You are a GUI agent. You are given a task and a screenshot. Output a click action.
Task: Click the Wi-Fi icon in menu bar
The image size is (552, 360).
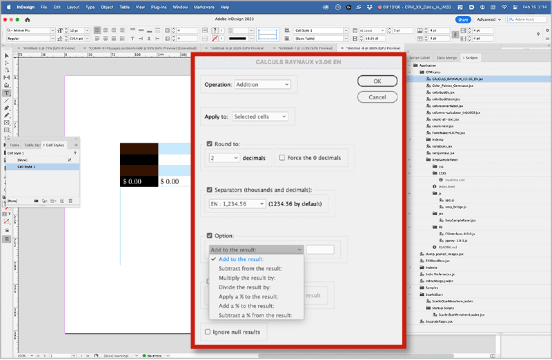click(504, 7)
